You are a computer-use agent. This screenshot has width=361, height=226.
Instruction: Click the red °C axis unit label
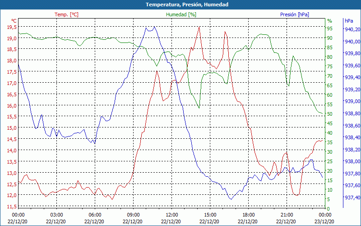14,21
